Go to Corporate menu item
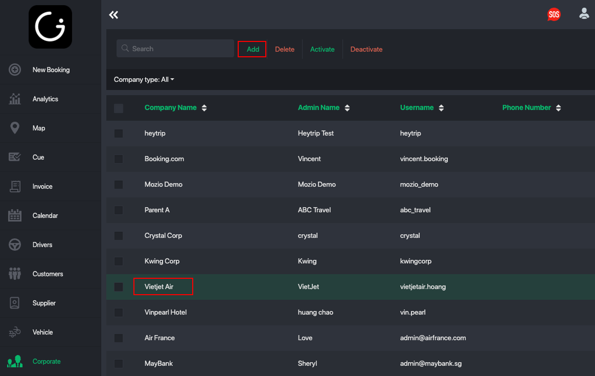Screen dimensions: 595x376 47,361
